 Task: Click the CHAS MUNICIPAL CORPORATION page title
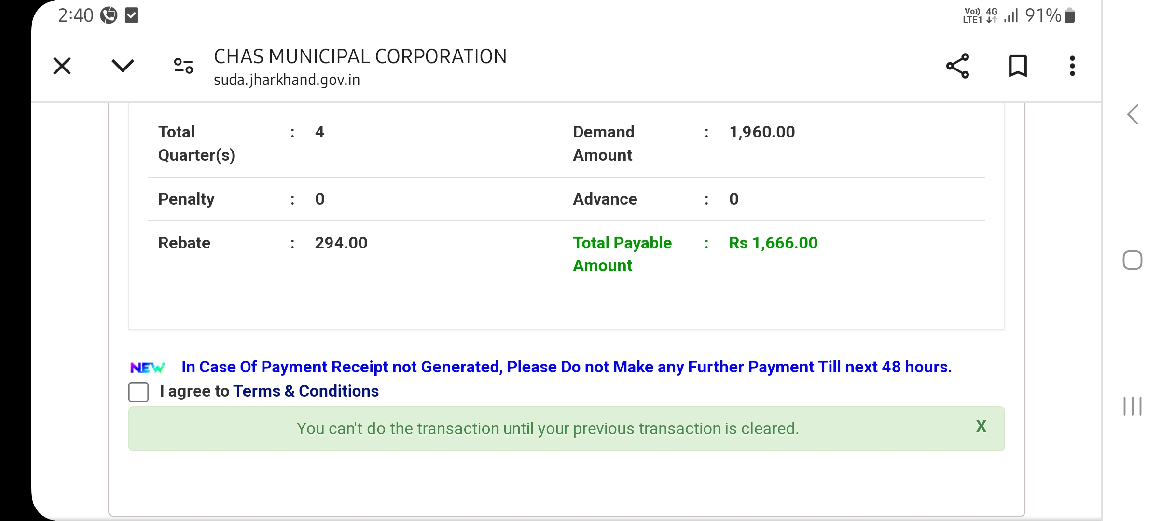360,56
